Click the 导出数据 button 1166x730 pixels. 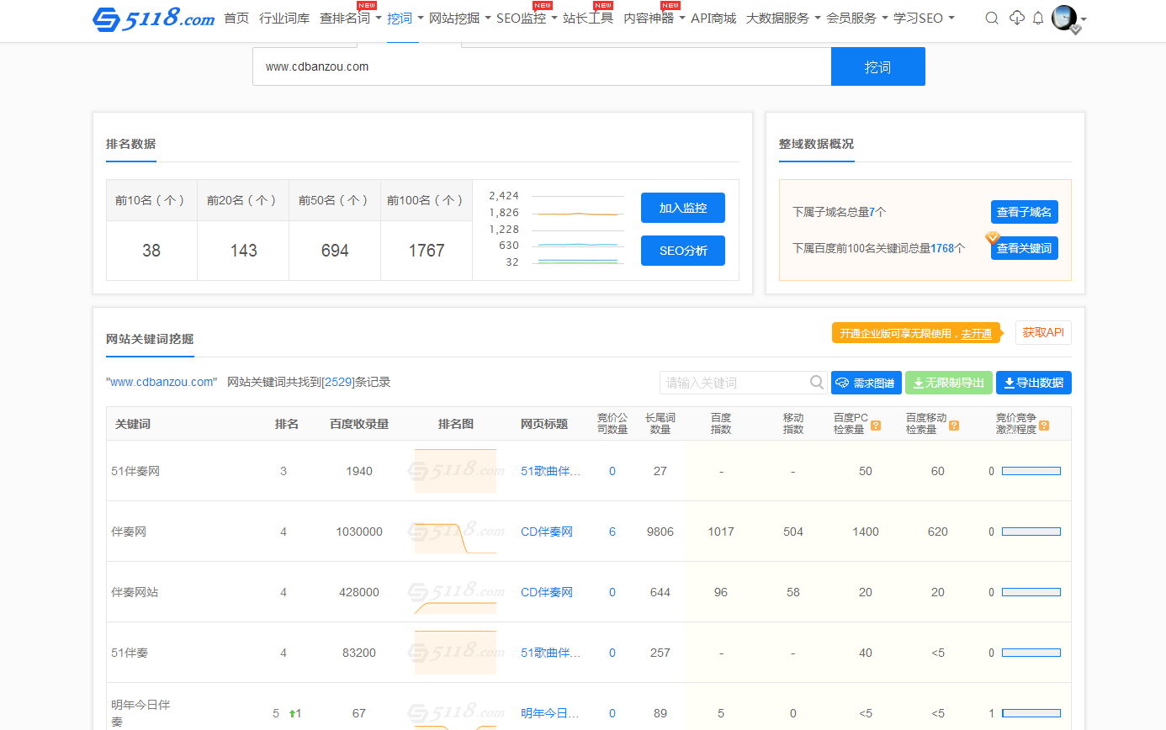(1034, 383)
